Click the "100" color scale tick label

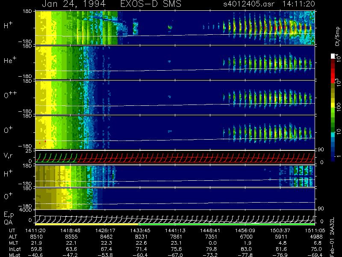(x=339, y=107)
